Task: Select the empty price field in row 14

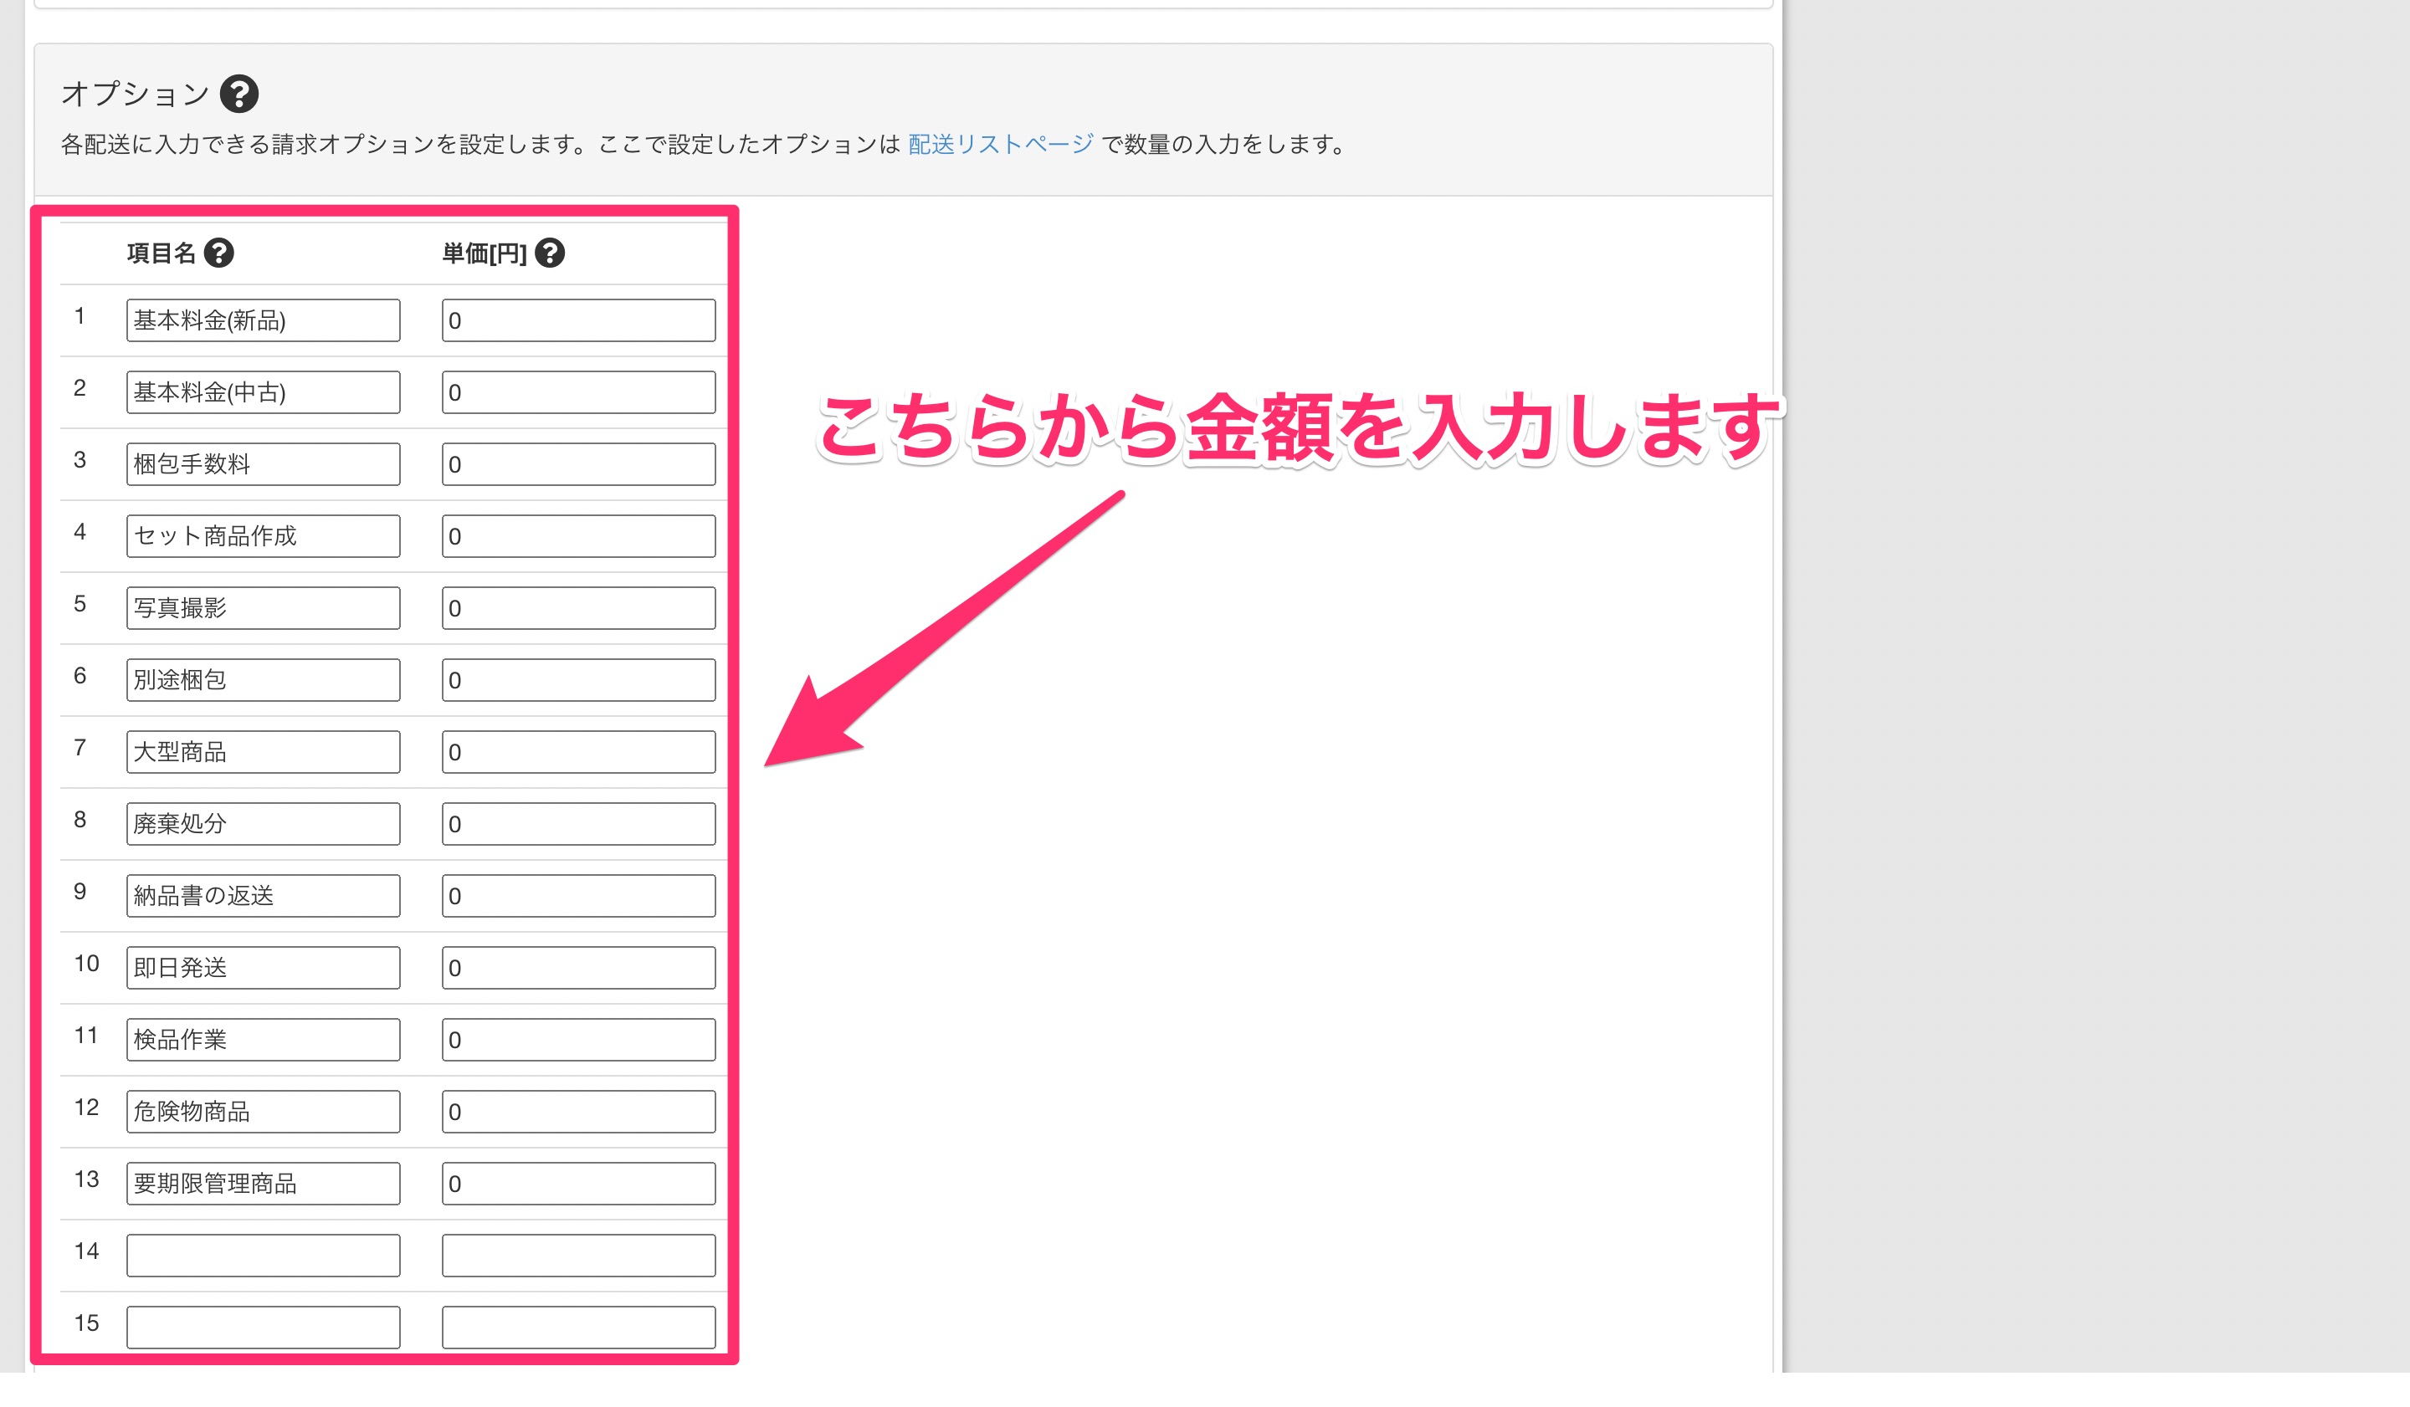Action: pos(578,1256)
